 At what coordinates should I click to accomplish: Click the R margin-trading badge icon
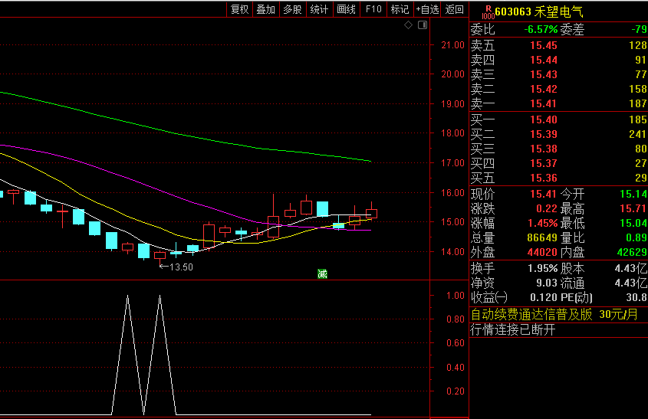coord(488,12)
